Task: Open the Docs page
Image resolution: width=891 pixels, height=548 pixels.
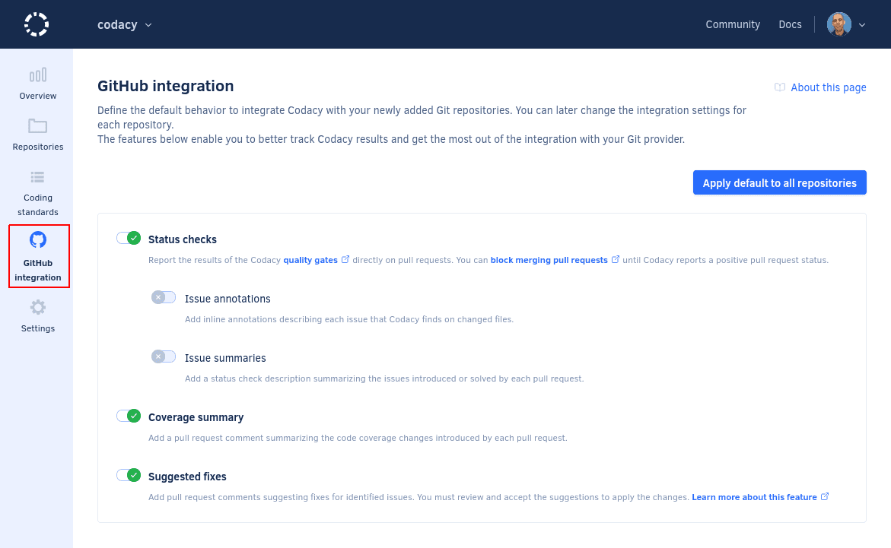Action: point(790,24)
